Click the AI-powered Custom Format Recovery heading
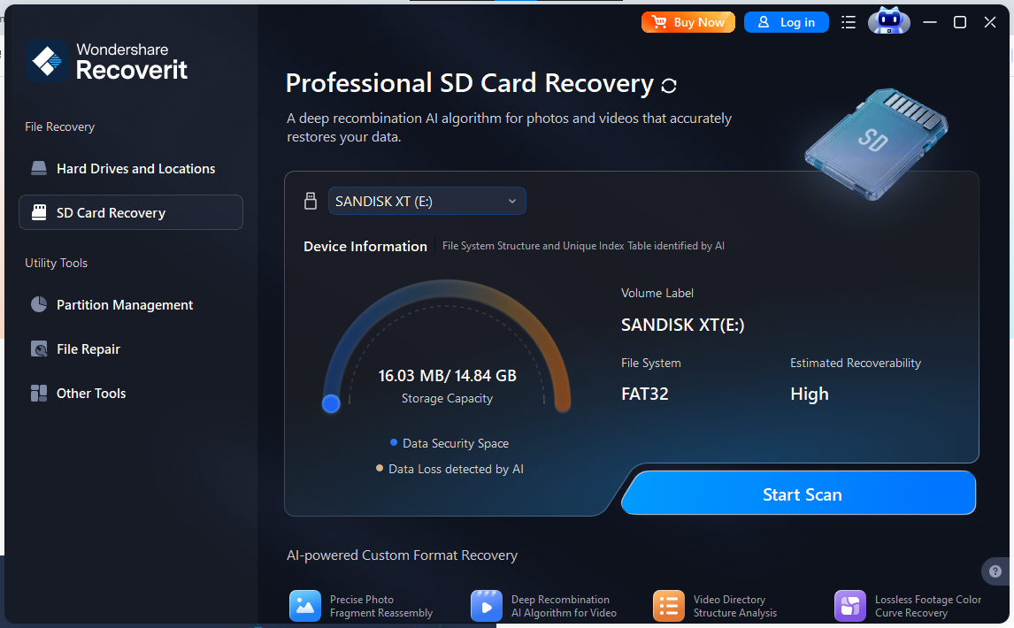The height and width of the screenshot is (628, 1014). [x=403, y=555]
